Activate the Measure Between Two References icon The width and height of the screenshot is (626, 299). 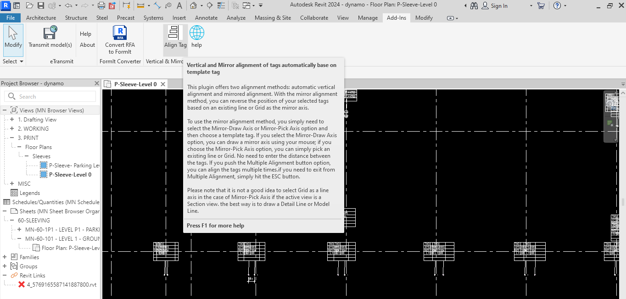[140, 6]
